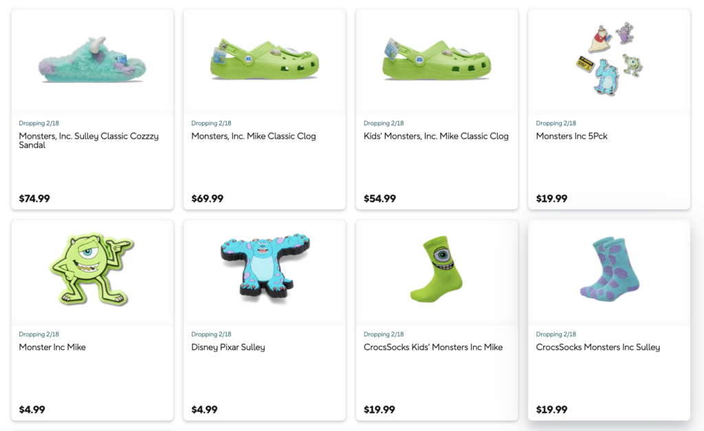Click the blue spotted Sulley socks image
The height and width of the screenshot is (431, 704).
click(608, 270)
